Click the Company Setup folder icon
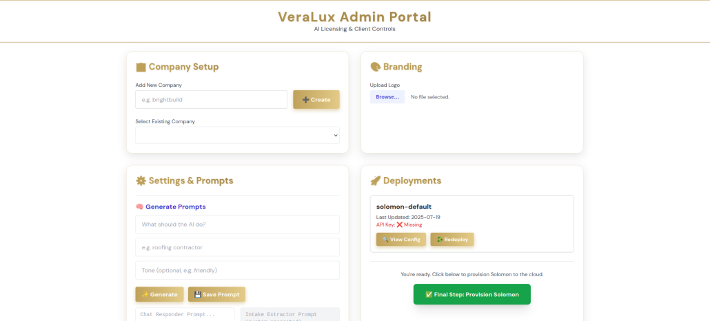710x321 pixels. coord(141,67)
